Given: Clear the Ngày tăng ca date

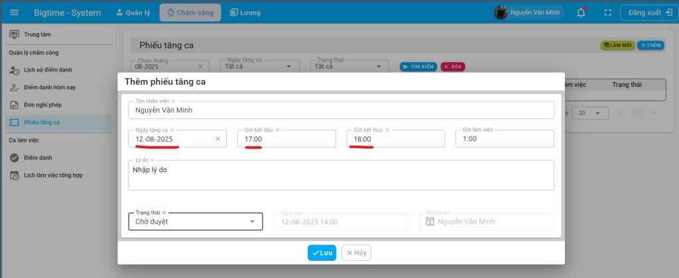Looking at the screenshot, I should (x=217, y=139).
